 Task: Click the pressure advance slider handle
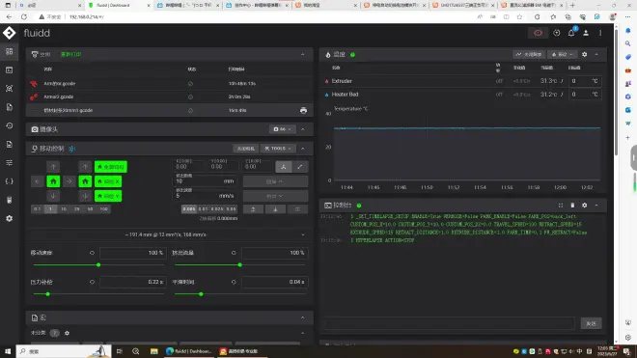point(47,294)
